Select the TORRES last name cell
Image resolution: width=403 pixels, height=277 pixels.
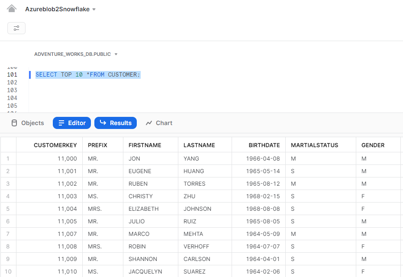[205, 184]
